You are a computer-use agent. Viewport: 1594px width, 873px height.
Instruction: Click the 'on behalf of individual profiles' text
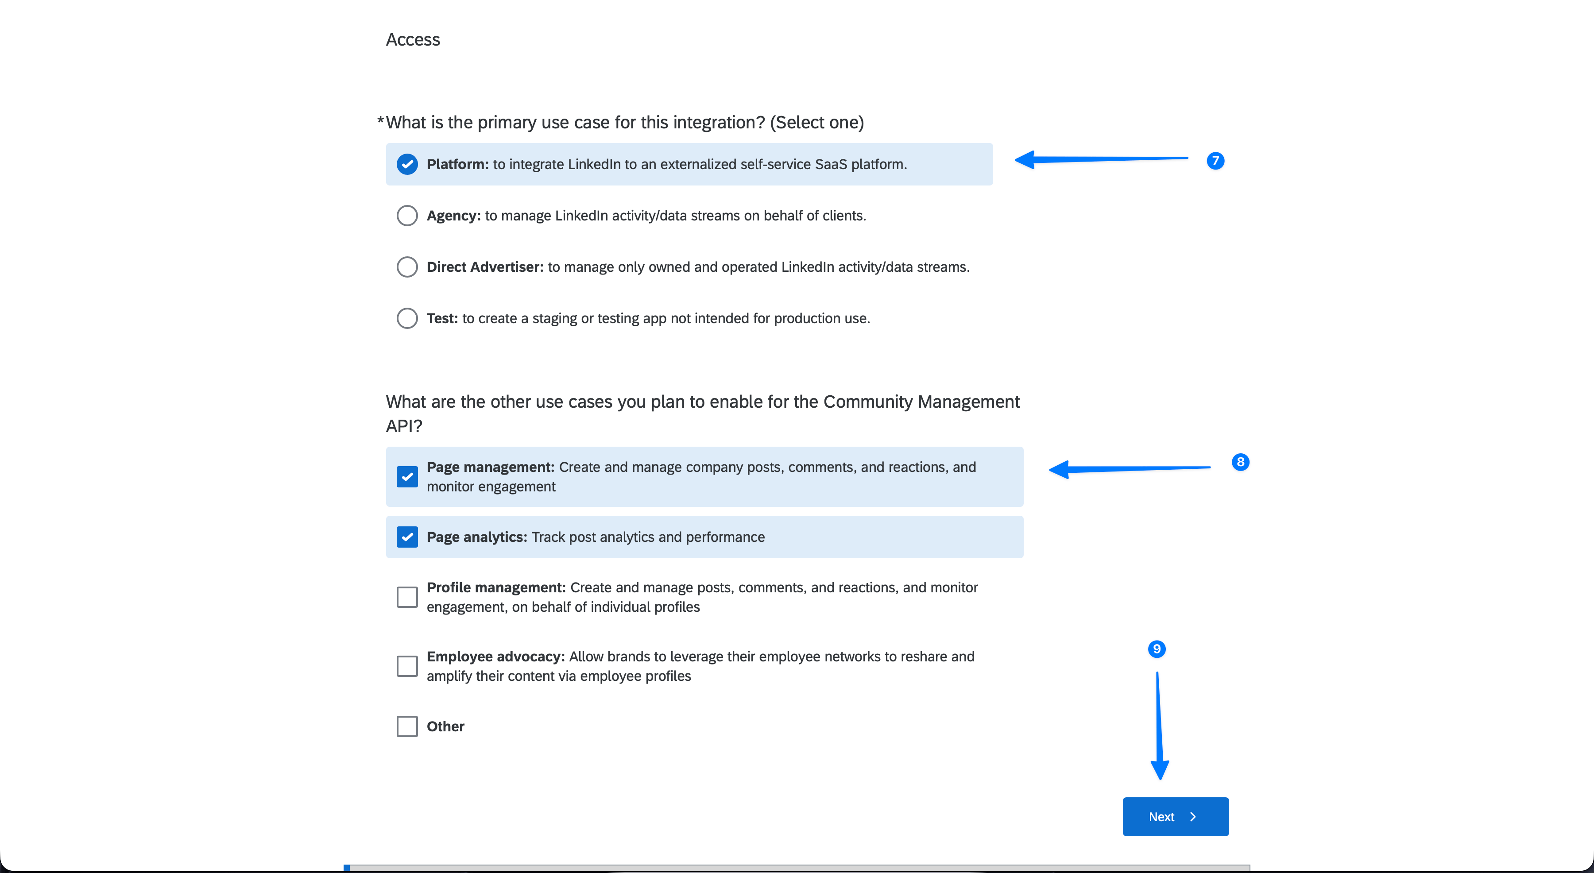tap(605, 607)
